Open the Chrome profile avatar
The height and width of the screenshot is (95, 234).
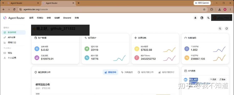coord(225,9)
